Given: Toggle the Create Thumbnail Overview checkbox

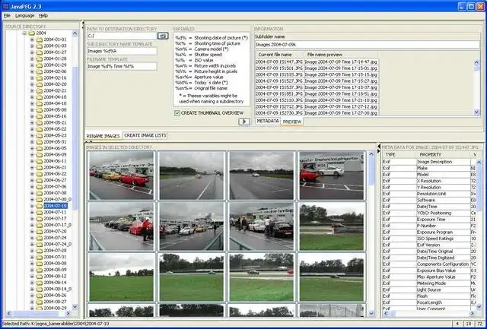Looking at the screenshot, I should coord(177,113).
